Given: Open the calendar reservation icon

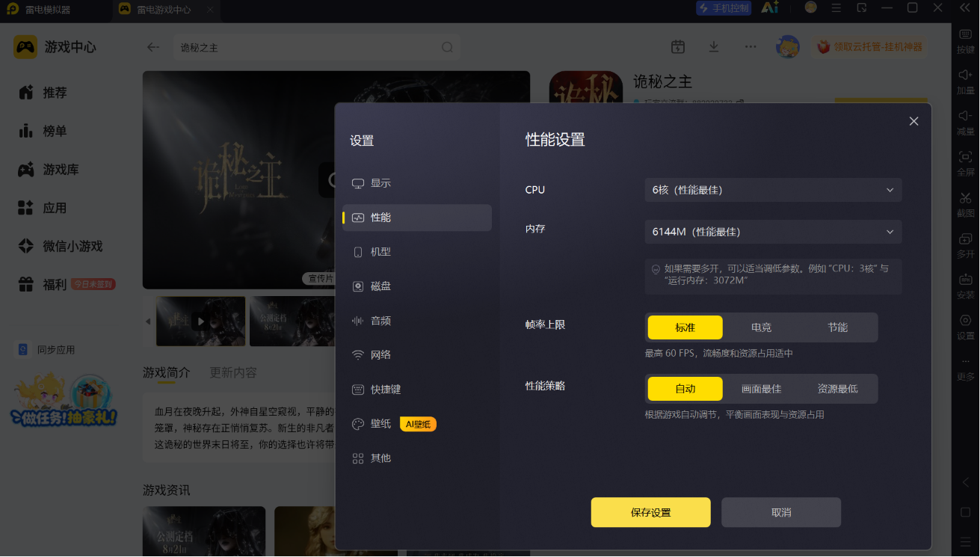Looking at the screenshot, I should 678,47.
